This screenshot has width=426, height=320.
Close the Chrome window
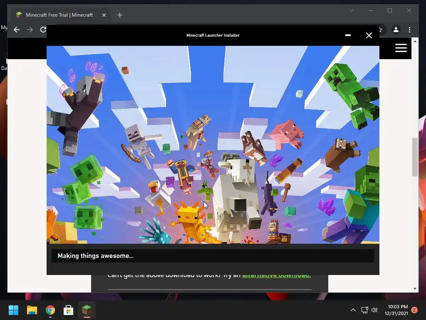[409, 10]
